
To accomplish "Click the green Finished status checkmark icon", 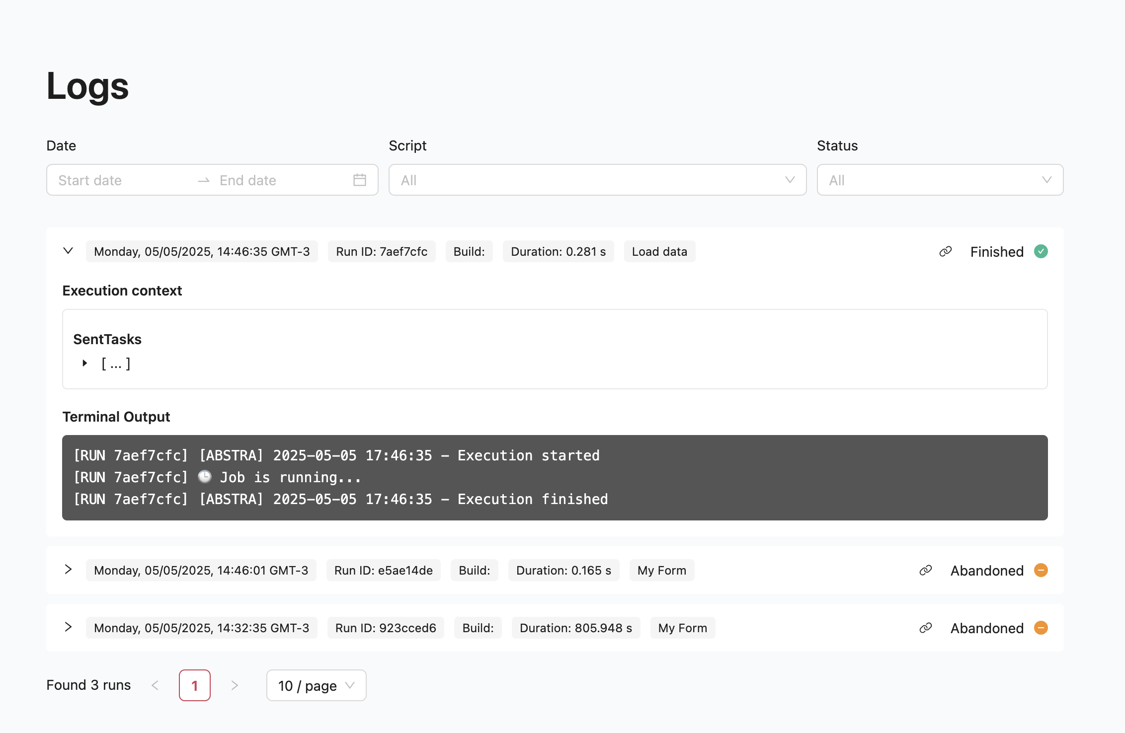I will tap(1041, 252).
